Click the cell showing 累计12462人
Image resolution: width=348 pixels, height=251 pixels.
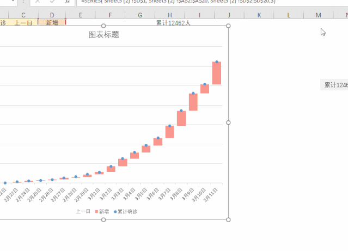(x=169, y=22)
